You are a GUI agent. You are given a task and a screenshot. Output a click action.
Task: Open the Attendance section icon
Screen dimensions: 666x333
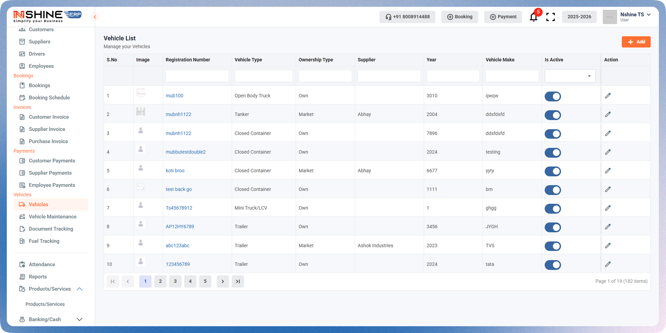22,265
